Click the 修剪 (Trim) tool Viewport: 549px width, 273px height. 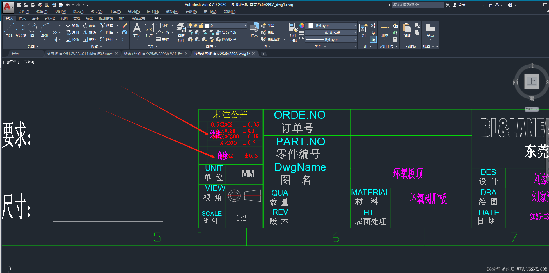point(107,25)
